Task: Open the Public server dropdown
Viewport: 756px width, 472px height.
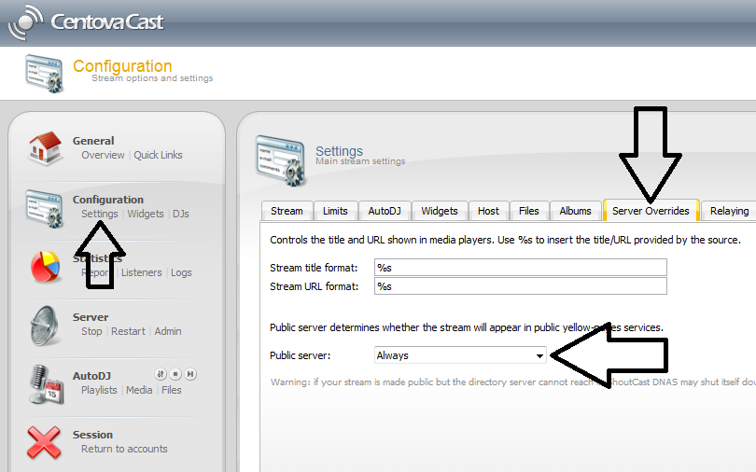Action: [x=460, y=355]
